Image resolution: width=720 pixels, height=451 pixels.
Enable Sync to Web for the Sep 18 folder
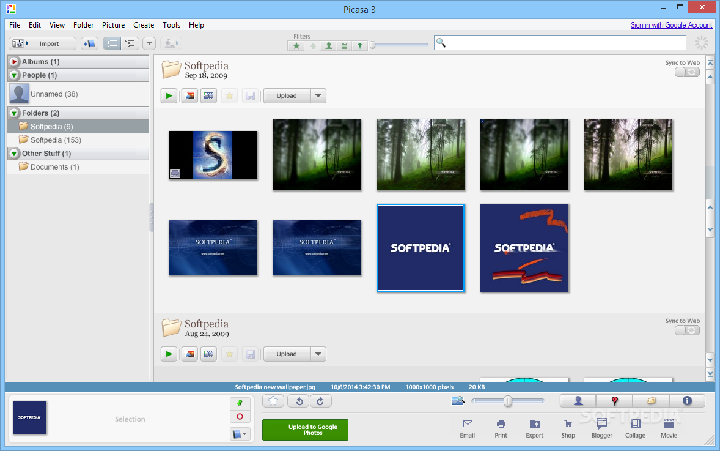point(687,71)
